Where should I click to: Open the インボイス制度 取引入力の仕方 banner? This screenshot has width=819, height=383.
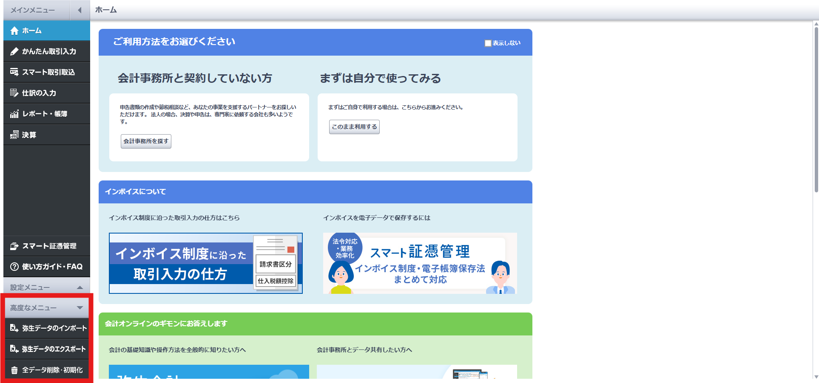point(205,263)
